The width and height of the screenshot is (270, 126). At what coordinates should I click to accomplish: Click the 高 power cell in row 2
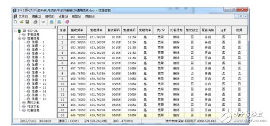click(x=145, y=42)
